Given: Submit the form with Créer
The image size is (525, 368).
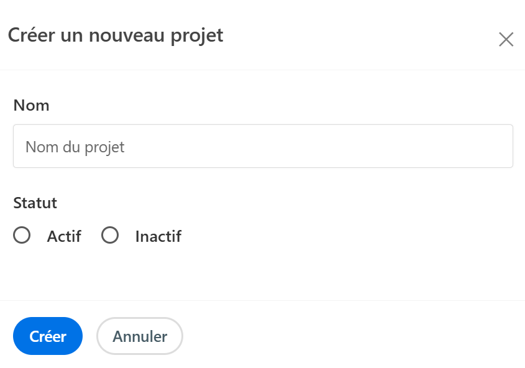Looking at the screenshot, I should 48,336.
